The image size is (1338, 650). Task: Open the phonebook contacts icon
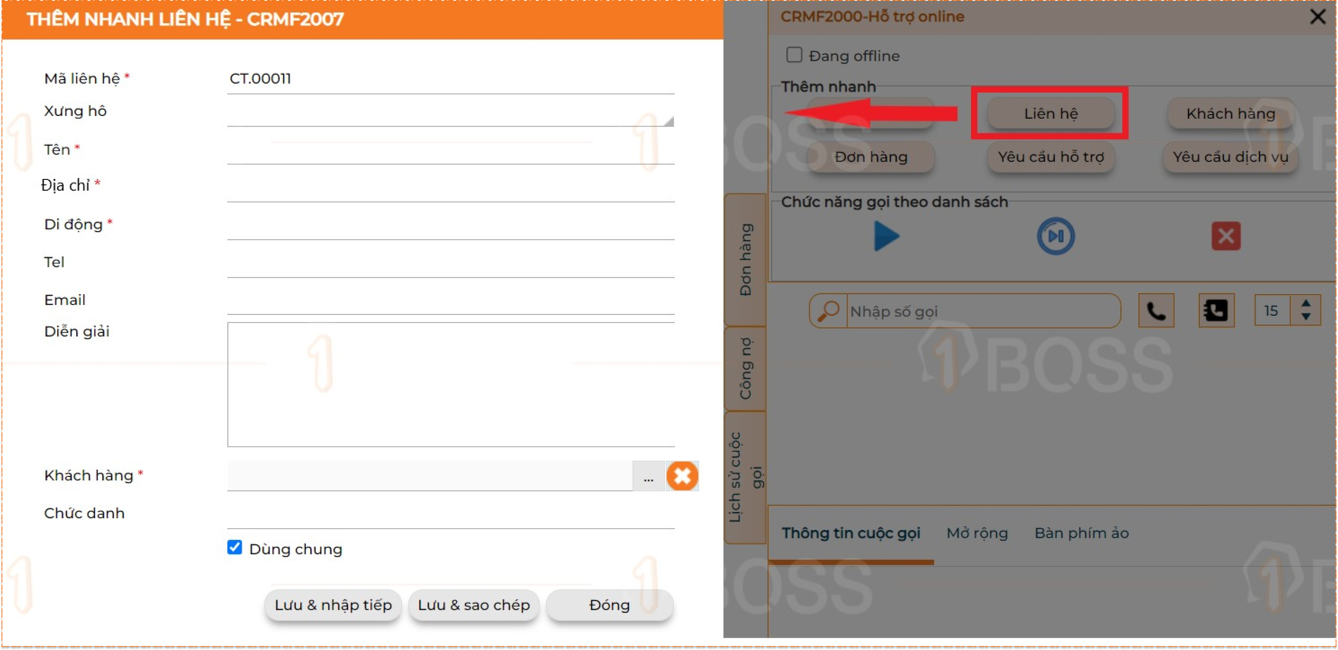pos(1216,311)
